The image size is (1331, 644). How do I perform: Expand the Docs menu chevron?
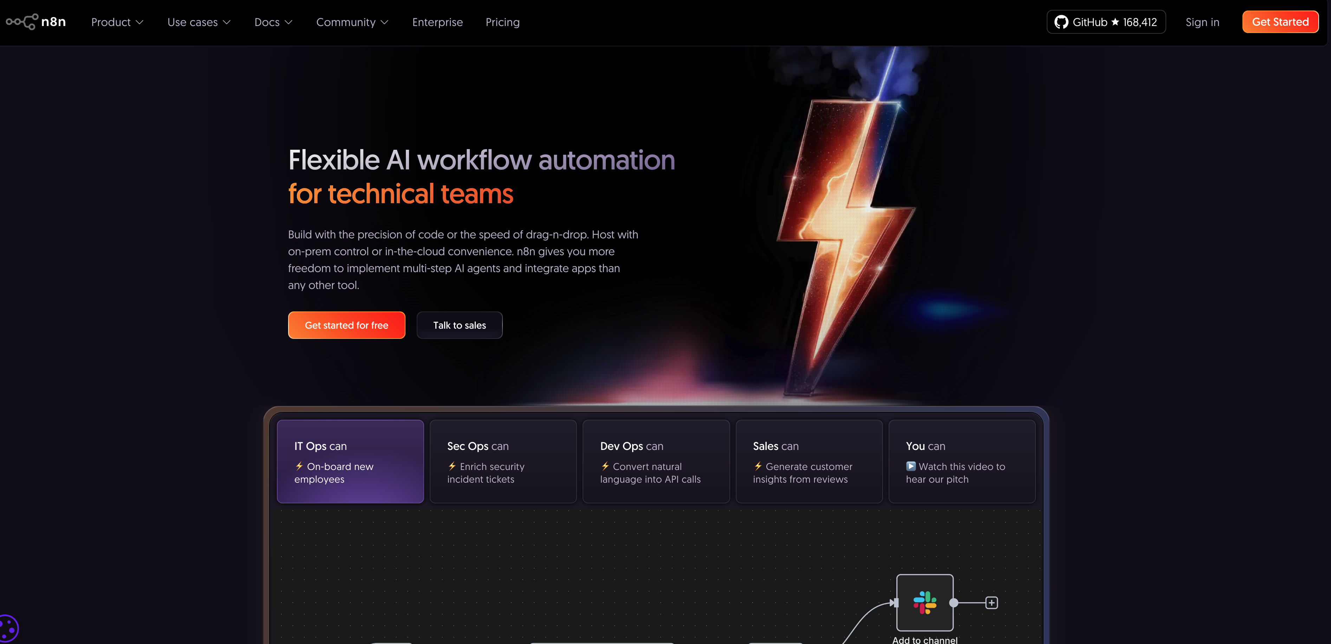tap(288, 22)
